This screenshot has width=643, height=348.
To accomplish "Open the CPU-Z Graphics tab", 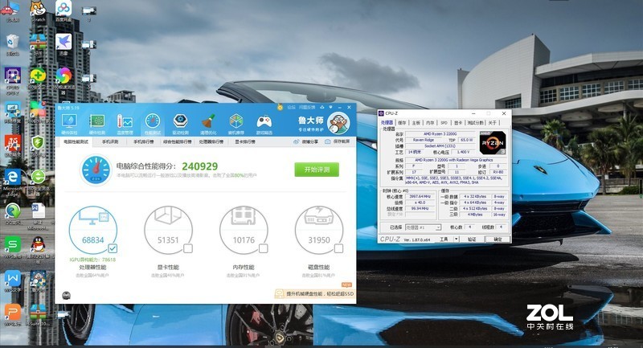I will pyautogui.click(x=458, y=122).
